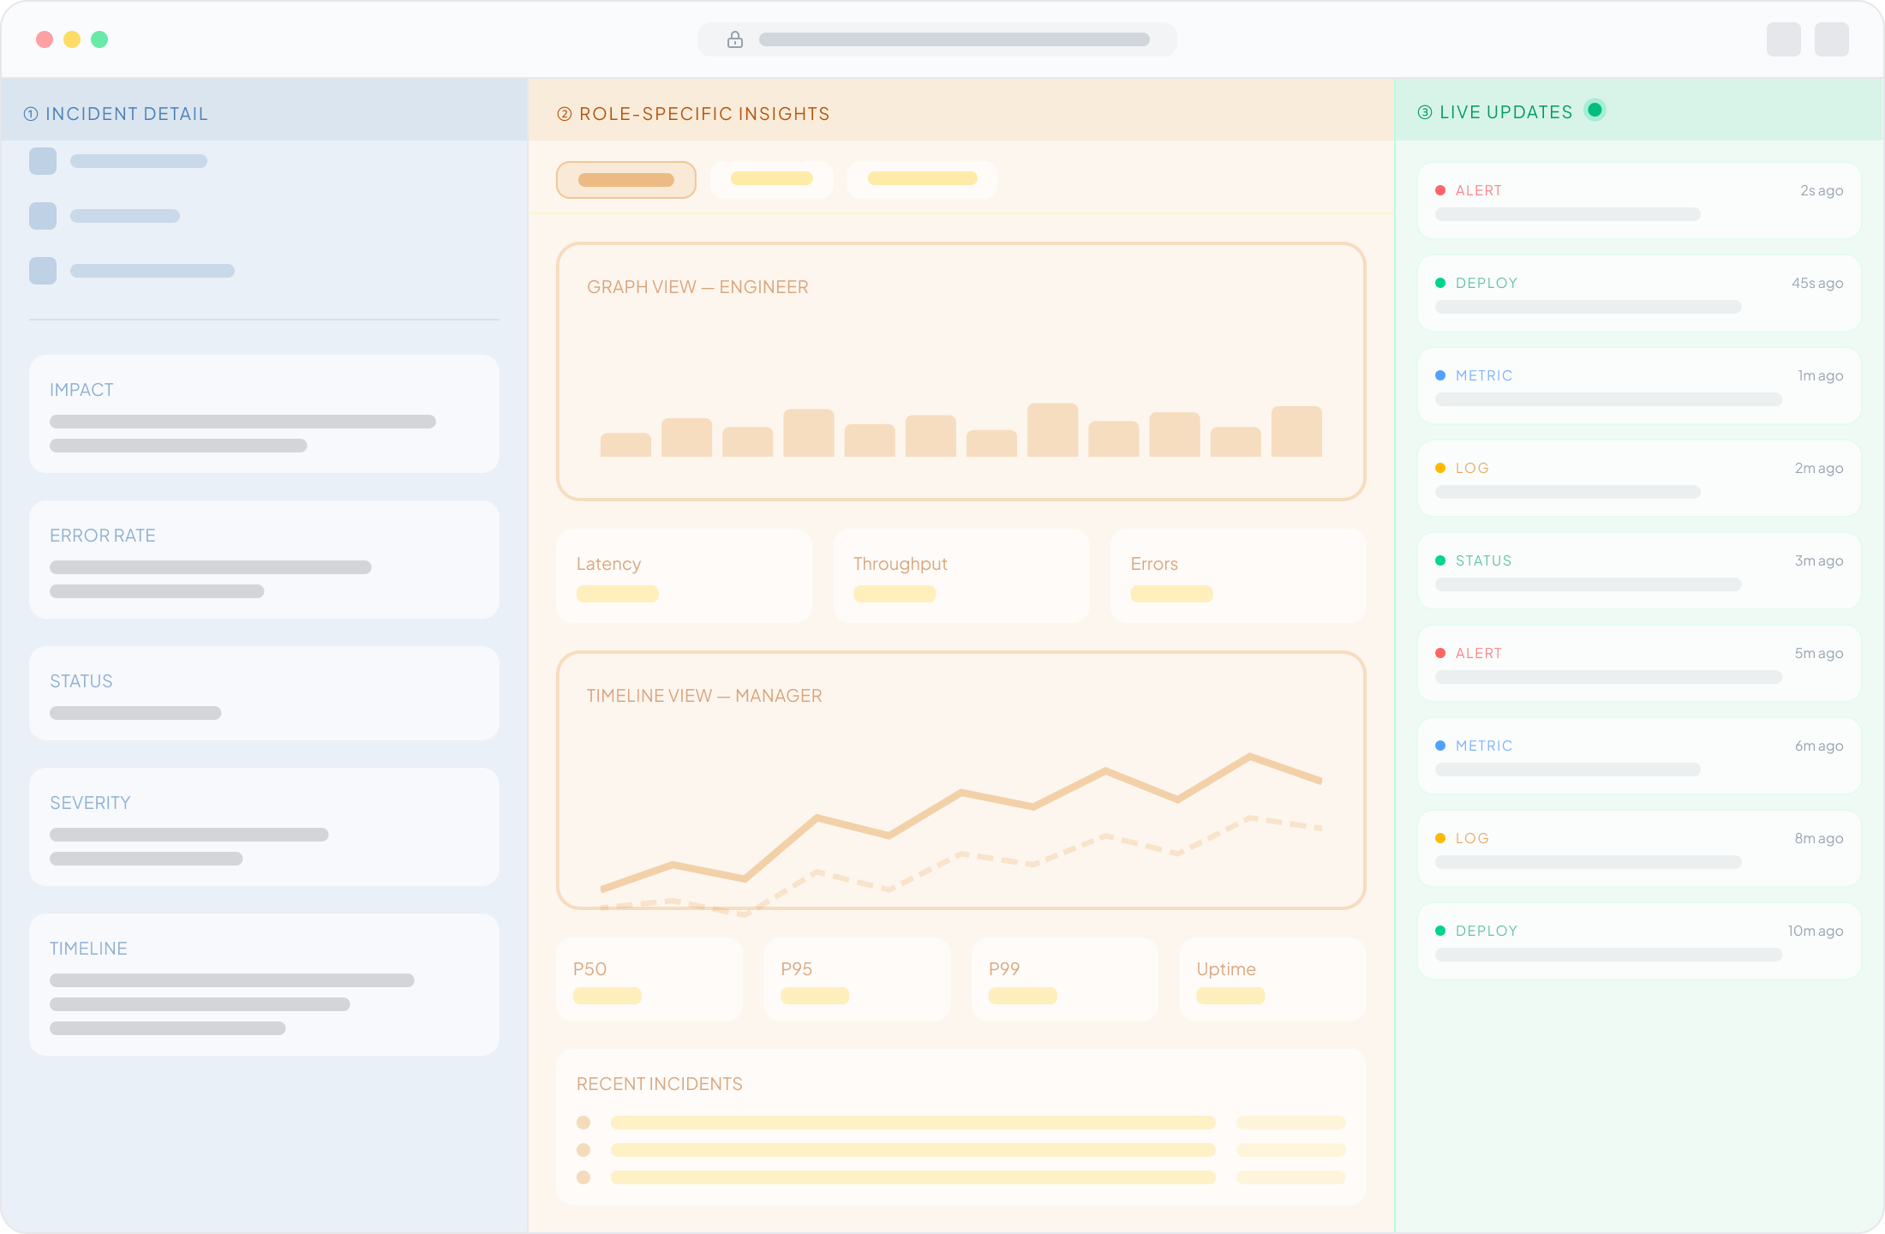Open the Latency metric card
1885x1234 pixels.
click(684, 576)
